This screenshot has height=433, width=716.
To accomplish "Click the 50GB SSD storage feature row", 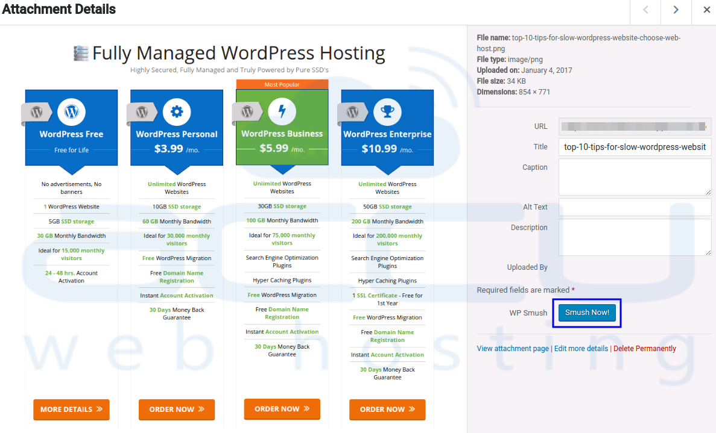I will (x=387, y=207).
